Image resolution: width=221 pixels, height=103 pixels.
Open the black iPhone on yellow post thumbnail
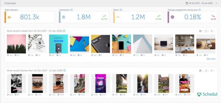101,44
